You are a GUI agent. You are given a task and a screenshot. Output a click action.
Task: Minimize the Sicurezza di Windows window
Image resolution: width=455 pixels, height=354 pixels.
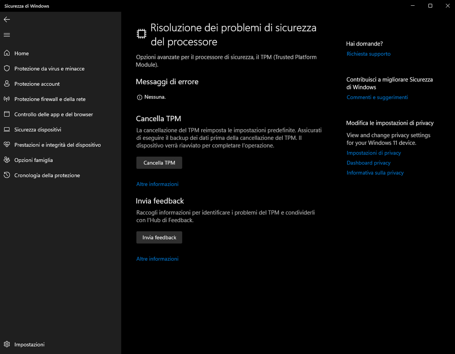[x=413, y=6]
